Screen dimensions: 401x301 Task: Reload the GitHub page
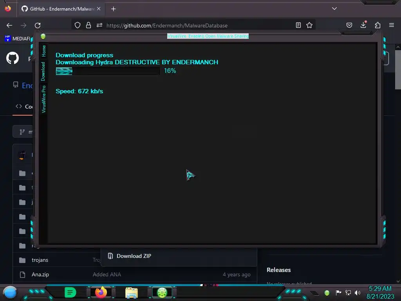(x=38, y=25)
